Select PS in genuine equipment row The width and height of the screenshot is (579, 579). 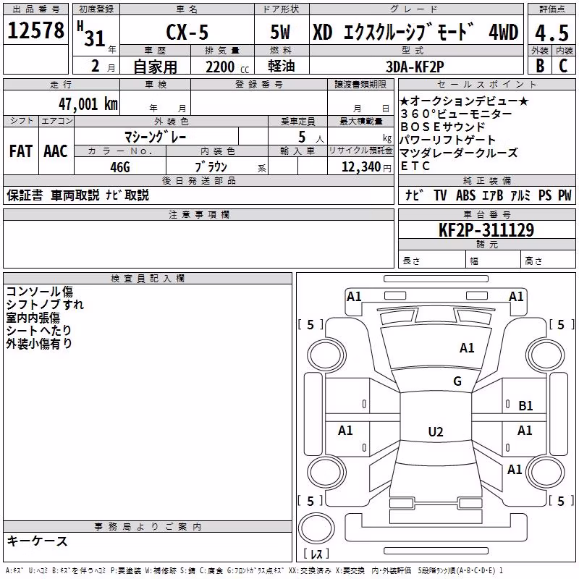[545, 195]
